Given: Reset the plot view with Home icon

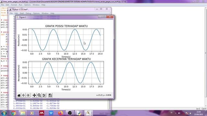Looking at the screenshot, I should point(19,95).
